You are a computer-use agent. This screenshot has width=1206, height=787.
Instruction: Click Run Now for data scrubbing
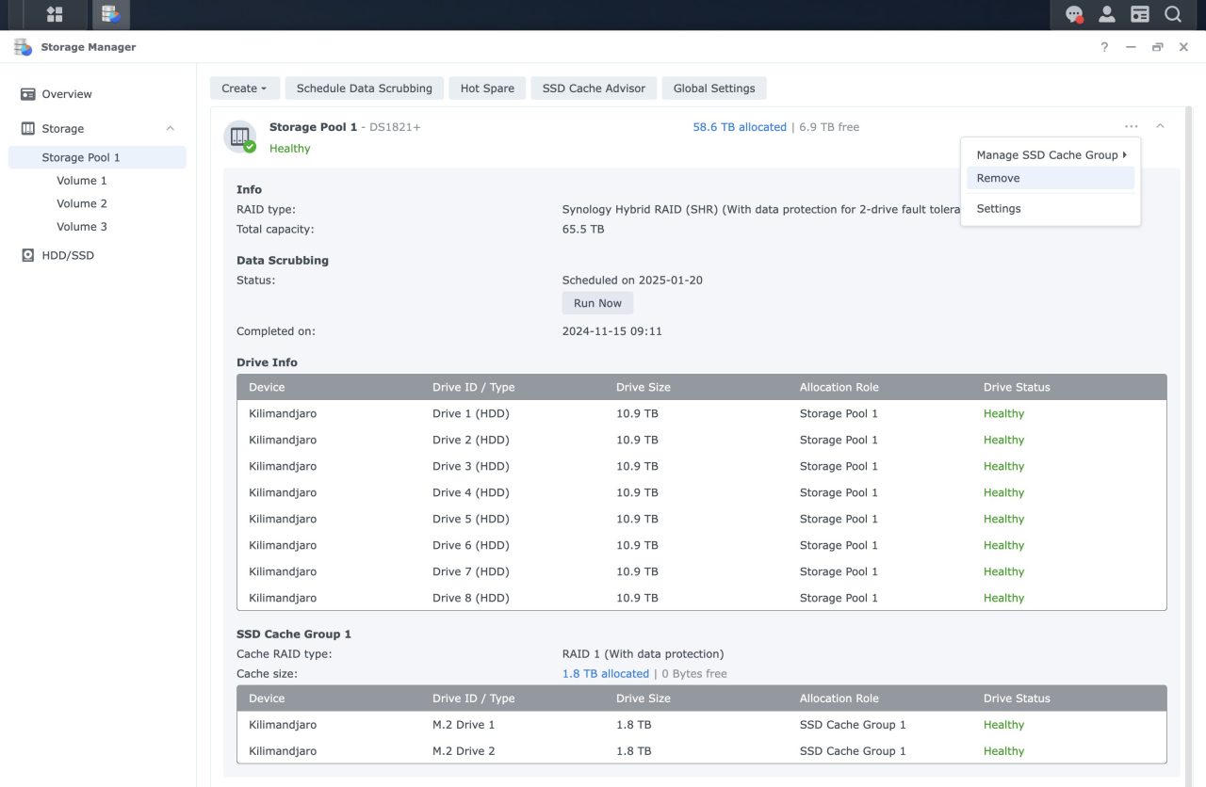(x=597, y=303)
